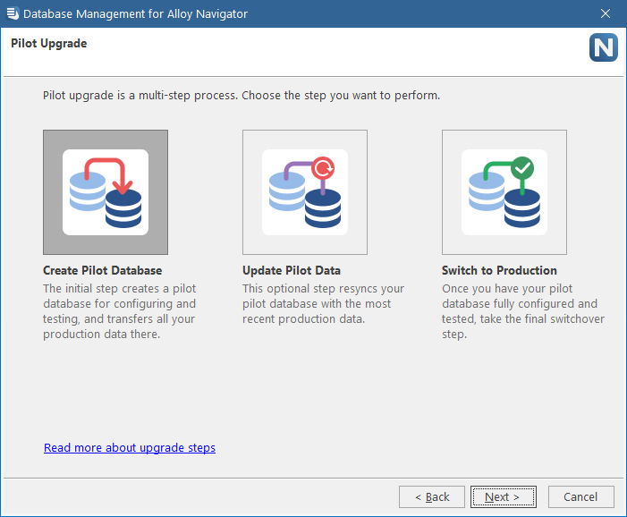
Task: Select the Switch to Production tile icon
Action: pyautogui.click(x=504, y=192)
